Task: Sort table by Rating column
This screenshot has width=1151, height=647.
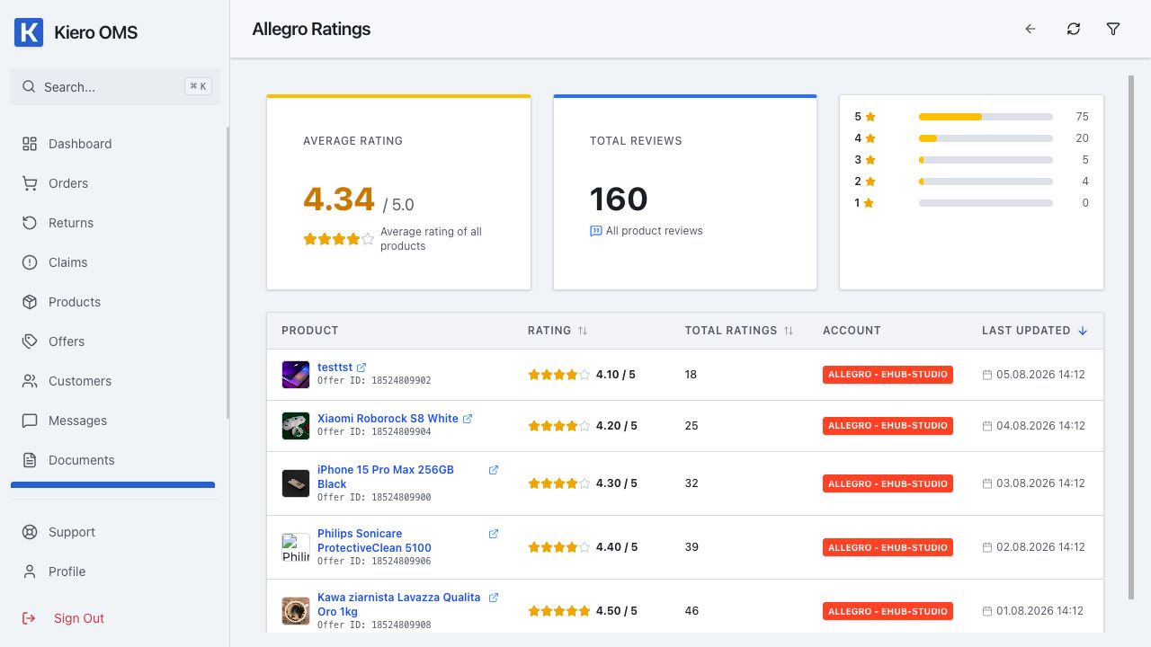Action: (583, 331)
